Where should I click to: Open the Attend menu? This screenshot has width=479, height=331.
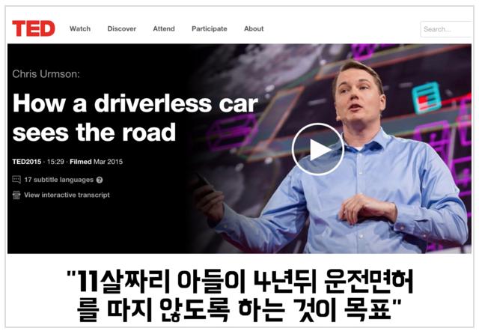(164, 28)
